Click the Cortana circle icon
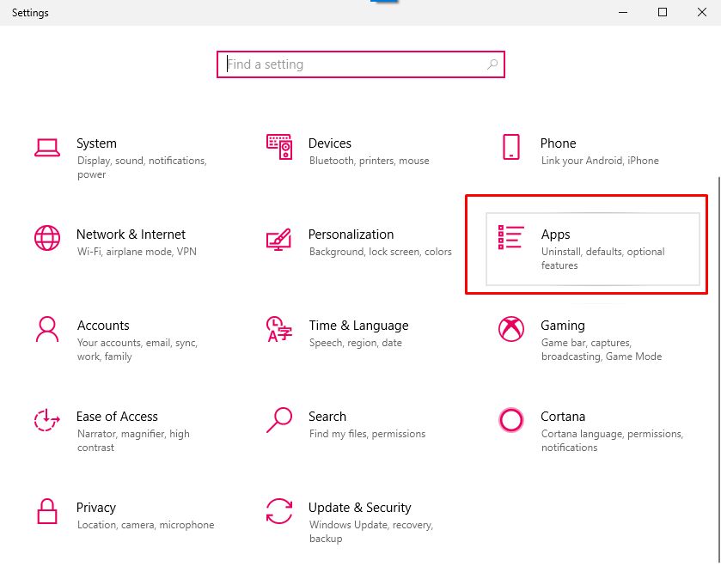This screenshot has height=573, width=721. (510, 420)
